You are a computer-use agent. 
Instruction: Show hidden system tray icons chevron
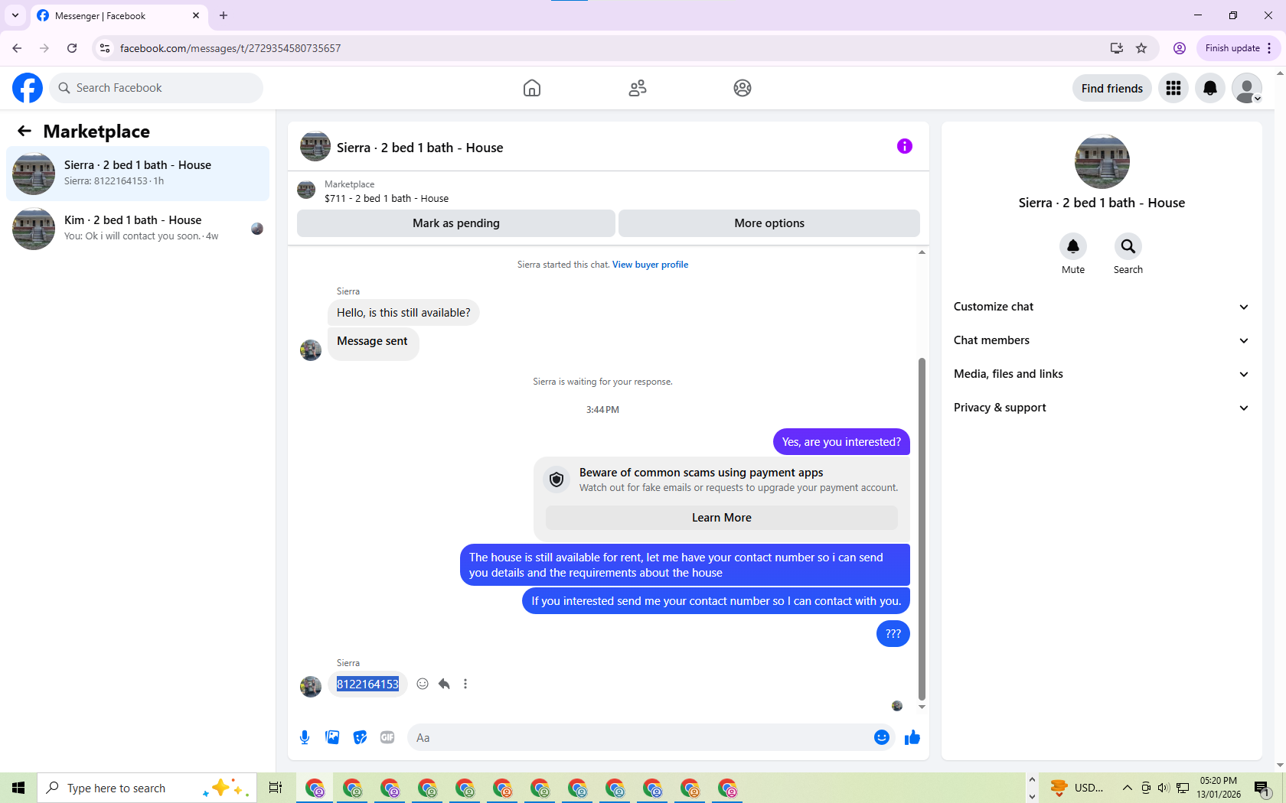pyautogui.click(x=1128, y=788)
